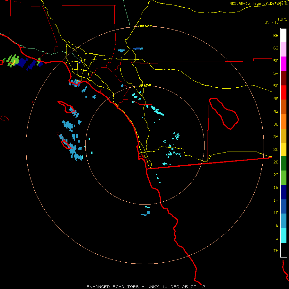Click the orange 42 kft legend swatch

tap(284, 121)
